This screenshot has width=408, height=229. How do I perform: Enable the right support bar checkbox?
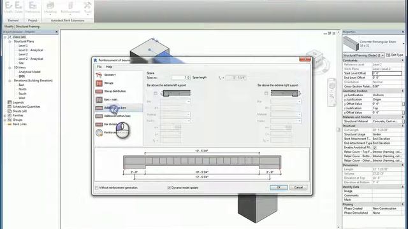pyautogui.click(x=266, y=94)
